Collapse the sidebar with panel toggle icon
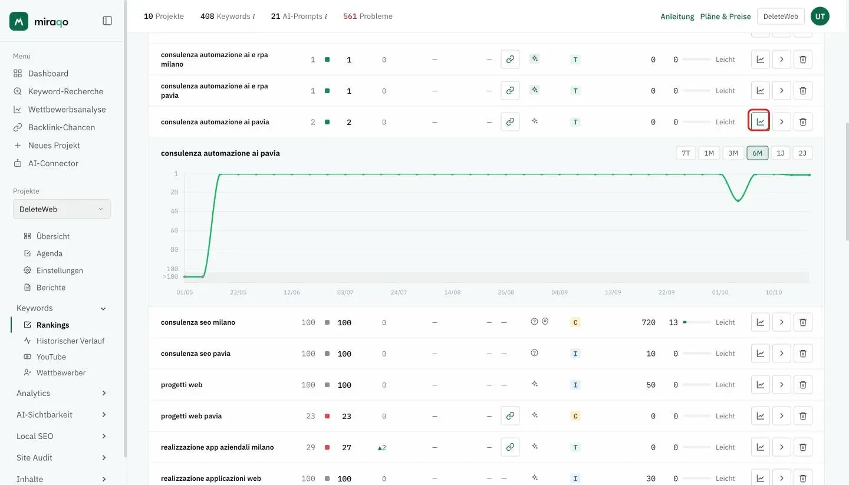Screen dimensions: 849x485 107,21
